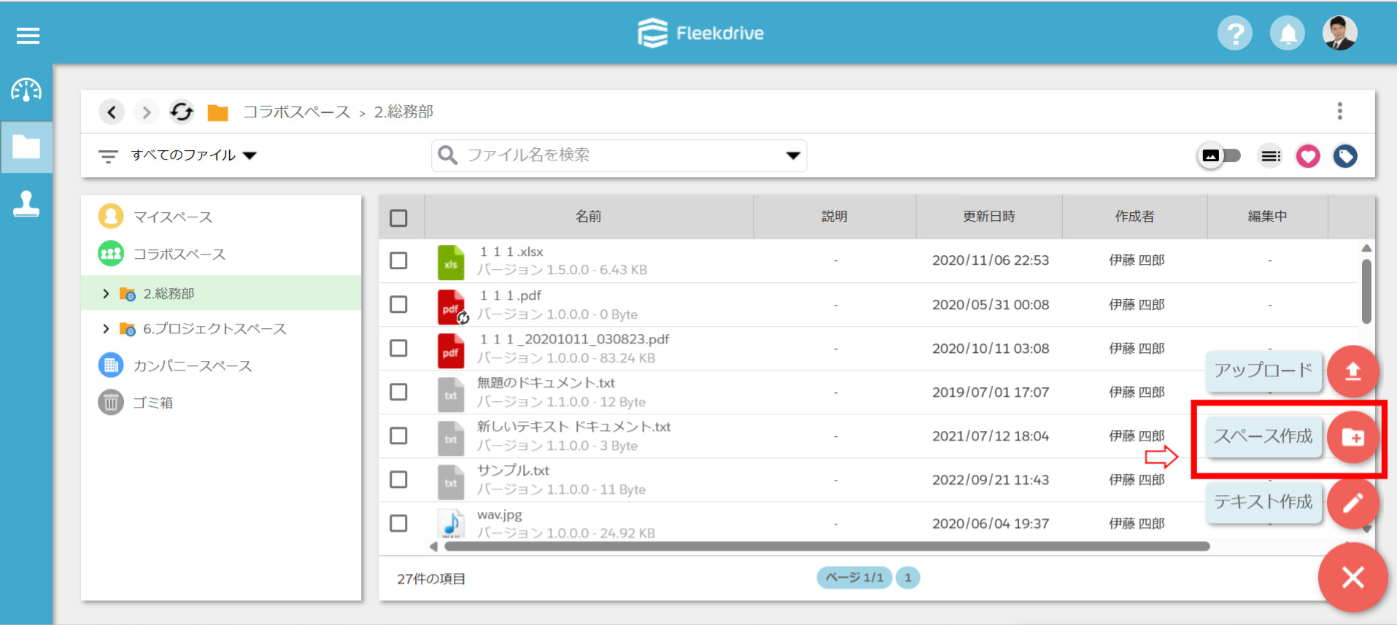Expand the 6.プロジェクトスペース tree node
Screen dimensions: 1397x625
click(x=106, y=328)
